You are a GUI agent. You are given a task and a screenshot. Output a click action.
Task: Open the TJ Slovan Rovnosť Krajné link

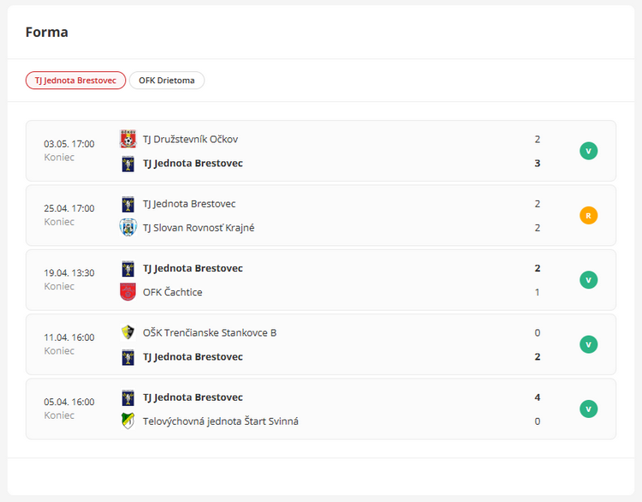[x=199, y=228]
